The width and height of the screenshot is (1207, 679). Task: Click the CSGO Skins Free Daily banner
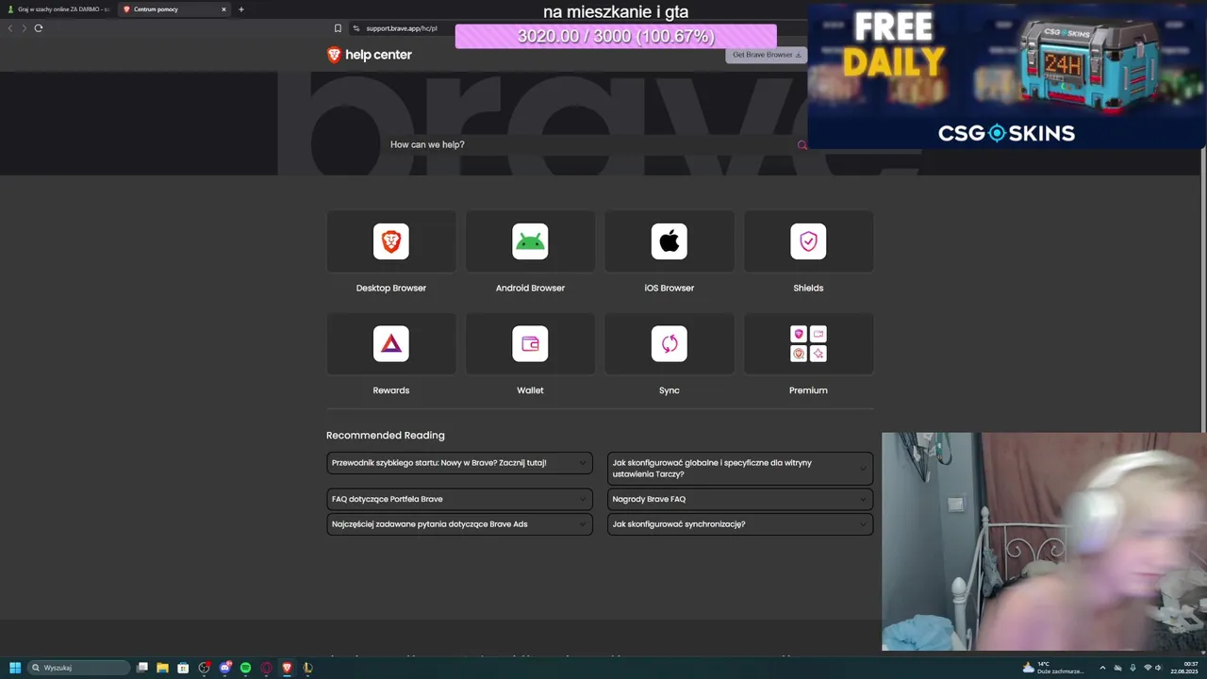(1006, 75)
